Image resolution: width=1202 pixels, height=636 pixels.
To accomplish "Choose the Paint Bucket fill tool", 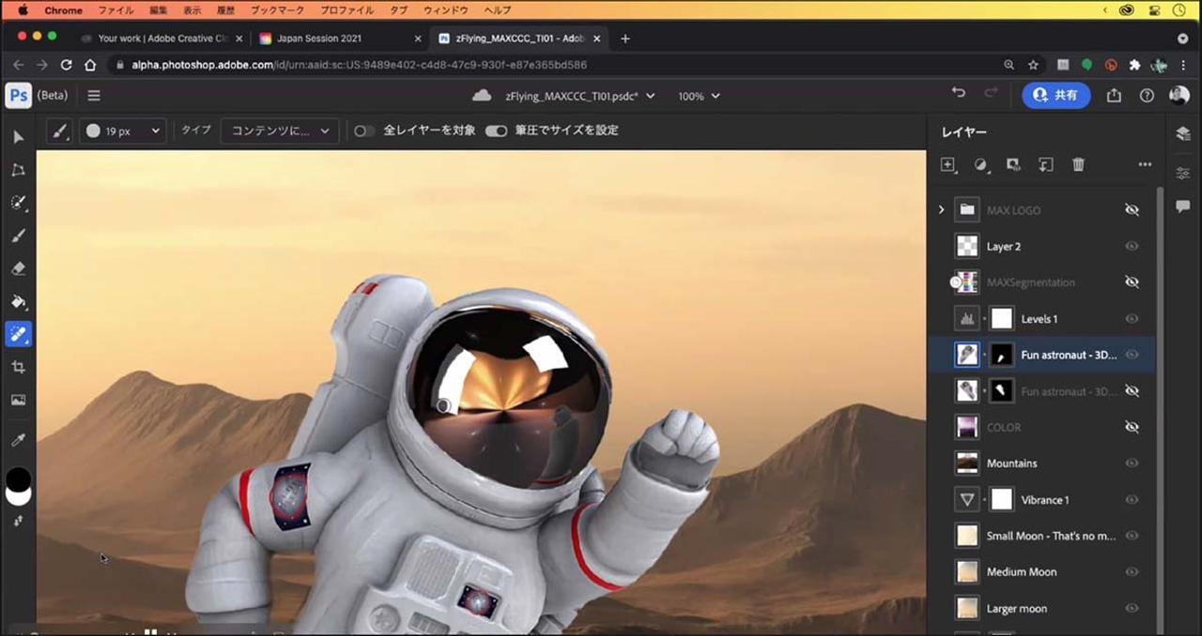I will tap(18, 301).
